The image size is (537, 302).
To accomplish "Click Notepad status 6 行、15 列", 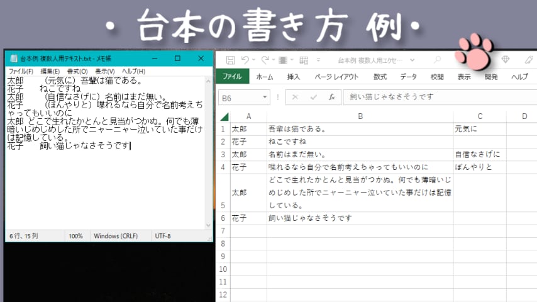I will pos(24,236).
